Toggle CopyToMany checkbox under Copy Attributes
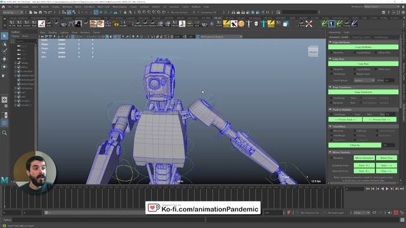 pos(355,53)
